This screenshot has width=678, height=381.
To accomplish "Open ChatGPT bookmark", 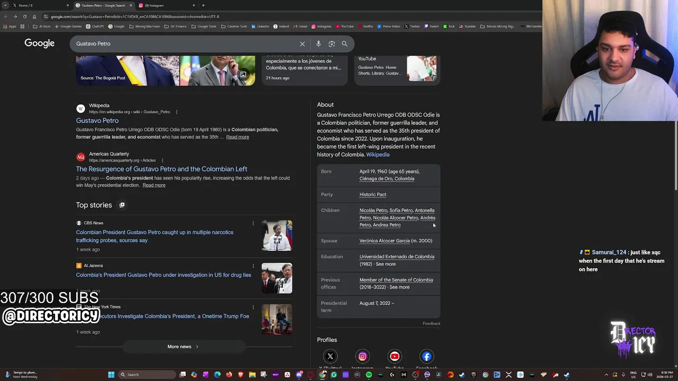I will tap(95, 26).
